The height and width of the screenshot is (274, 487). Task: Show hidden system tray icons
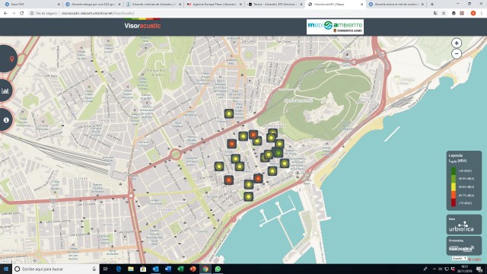coord(434,269)
